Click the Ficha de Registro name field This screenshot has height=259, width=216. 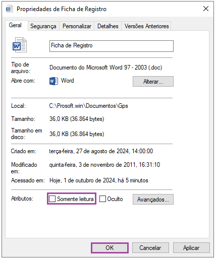(x=112, y=46)
